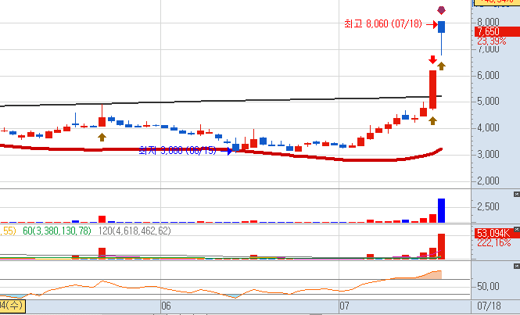
Task: Click the red 53,094K volume tag
Action: (x=493, y=233)
